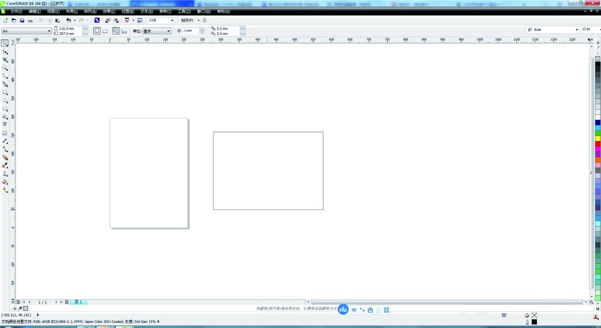Set page to landscape orientation
Image resolution: width=601 pixels, height=328 pixels.
105,31
